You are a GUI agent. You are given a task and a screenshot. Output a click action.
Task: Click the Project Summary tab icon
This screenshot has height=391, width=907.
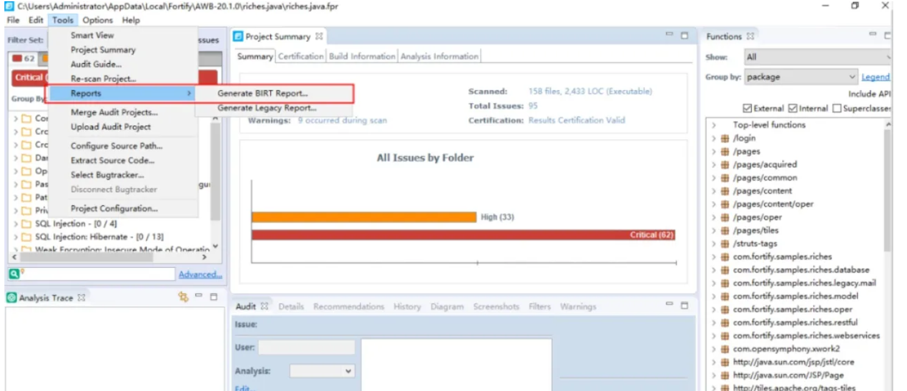click(238, 36)
